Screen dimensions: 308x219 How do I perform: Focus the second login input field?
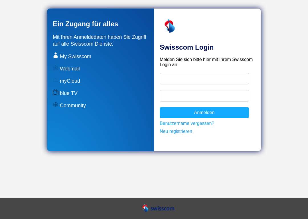[x=204, y=96]
